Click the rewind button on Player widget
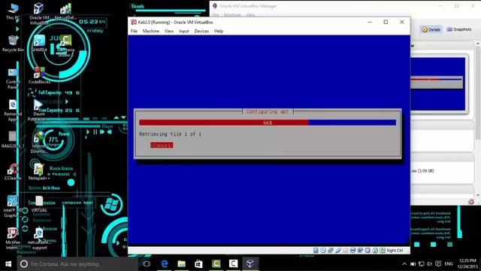 [x=110, y=132]
